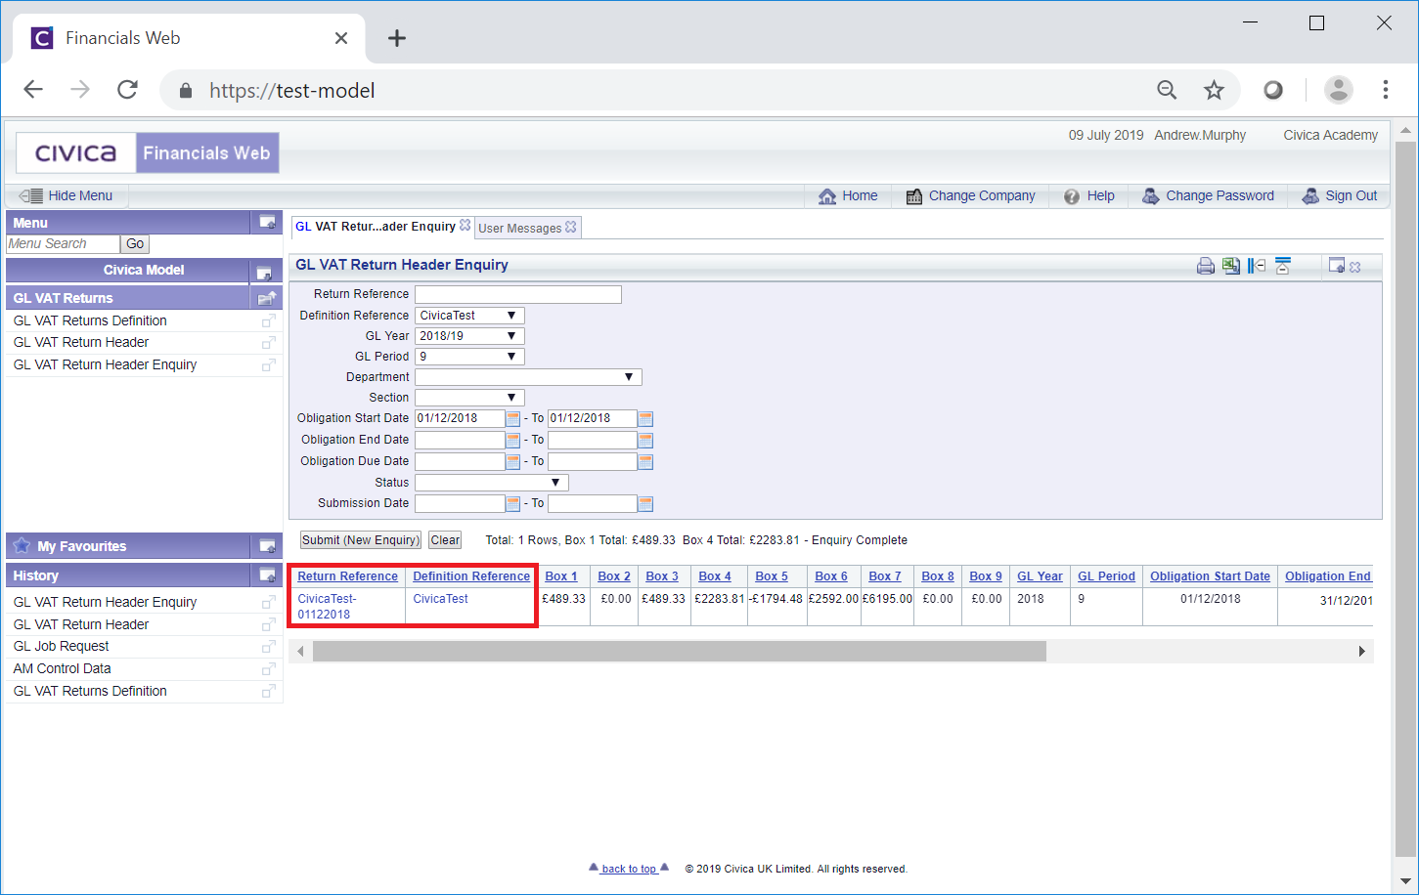Click the collapse left column icon
Image resolution: width=1419 pixels, height=895 pixels.
(1257, 266)
